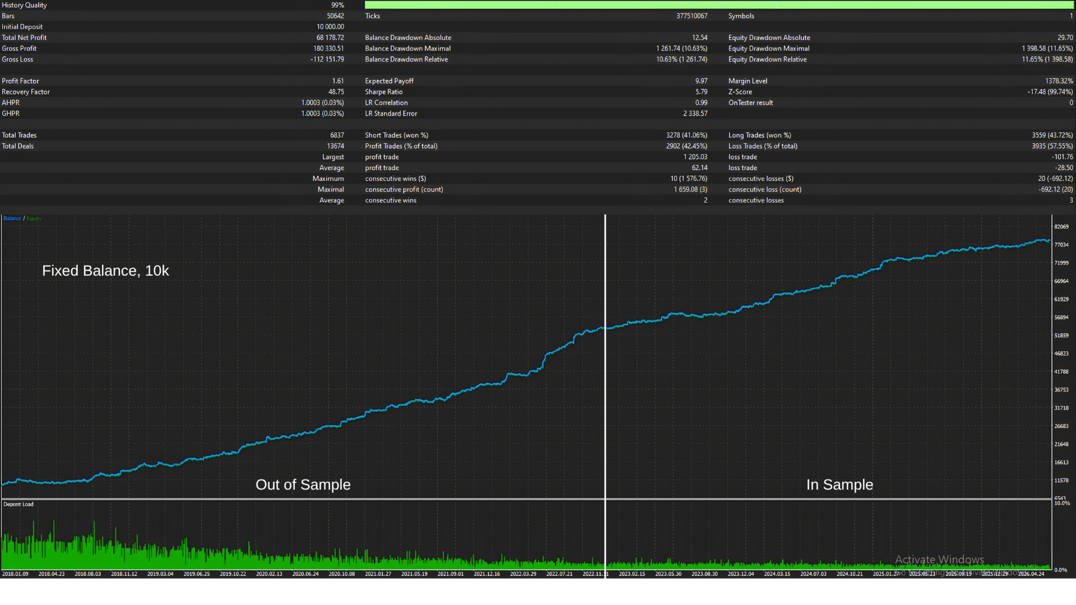Click the Total Net Profit label
The width and height of the screenshot is (1076, 605).
tap(24, 38)
